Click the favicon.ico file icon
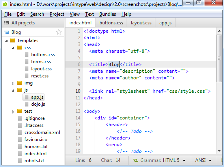Screen dimensions: 224x167 20,139
